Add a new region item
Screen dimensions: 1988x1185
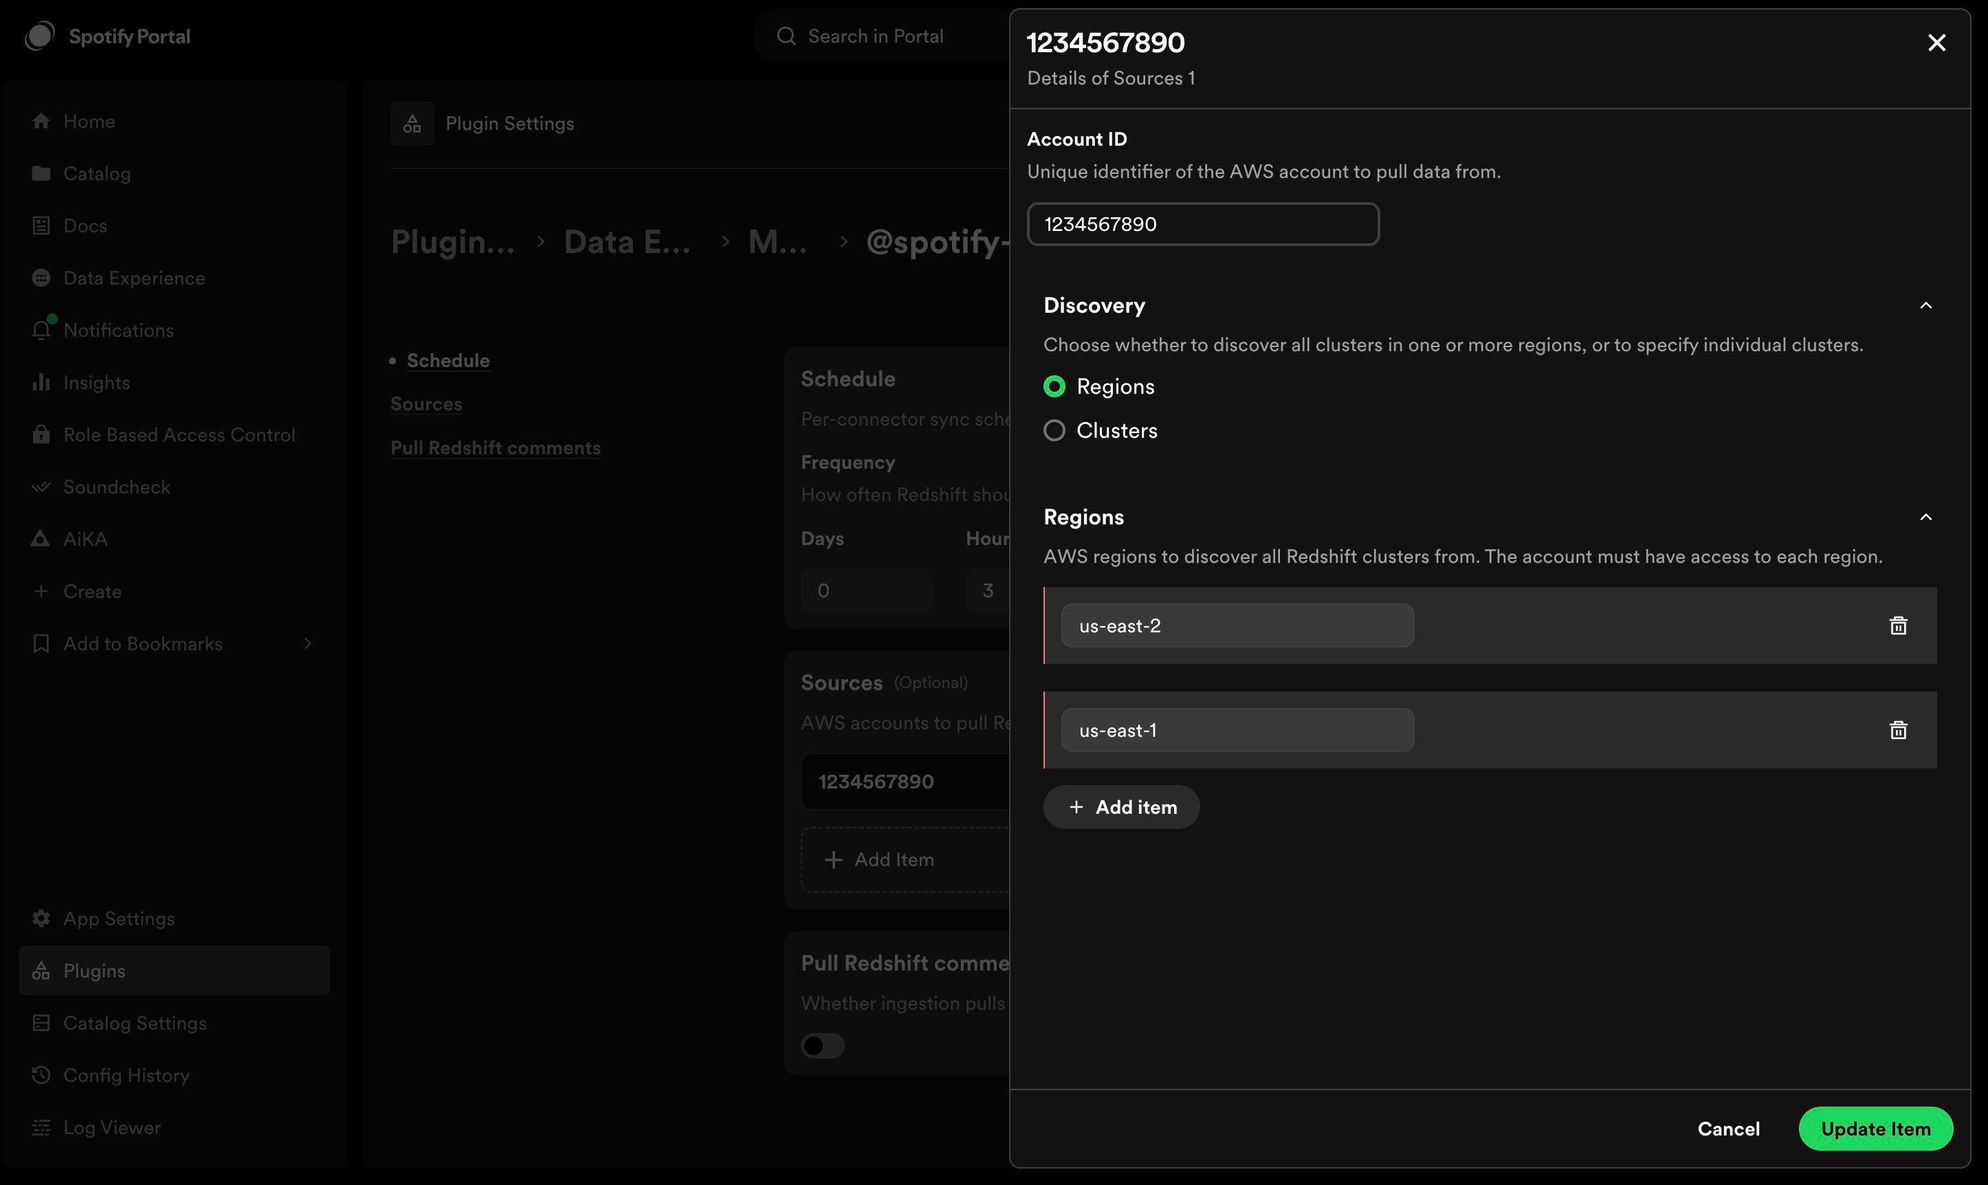click(1122, 808)
